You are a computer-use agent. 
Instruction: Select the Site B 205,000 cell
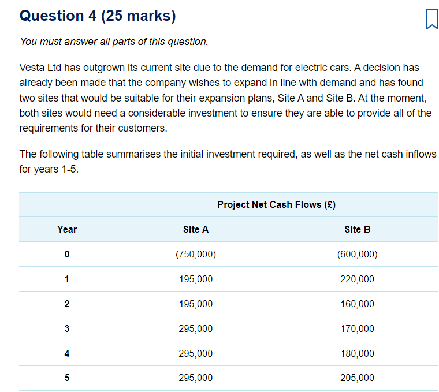coord(357,378)
